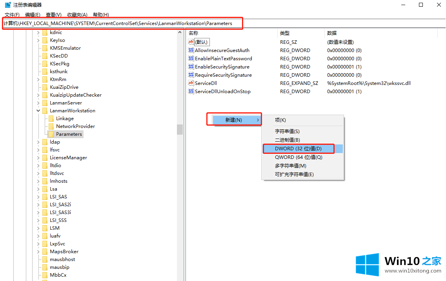Expand the kdnic tree node

(x=38, y=32)
